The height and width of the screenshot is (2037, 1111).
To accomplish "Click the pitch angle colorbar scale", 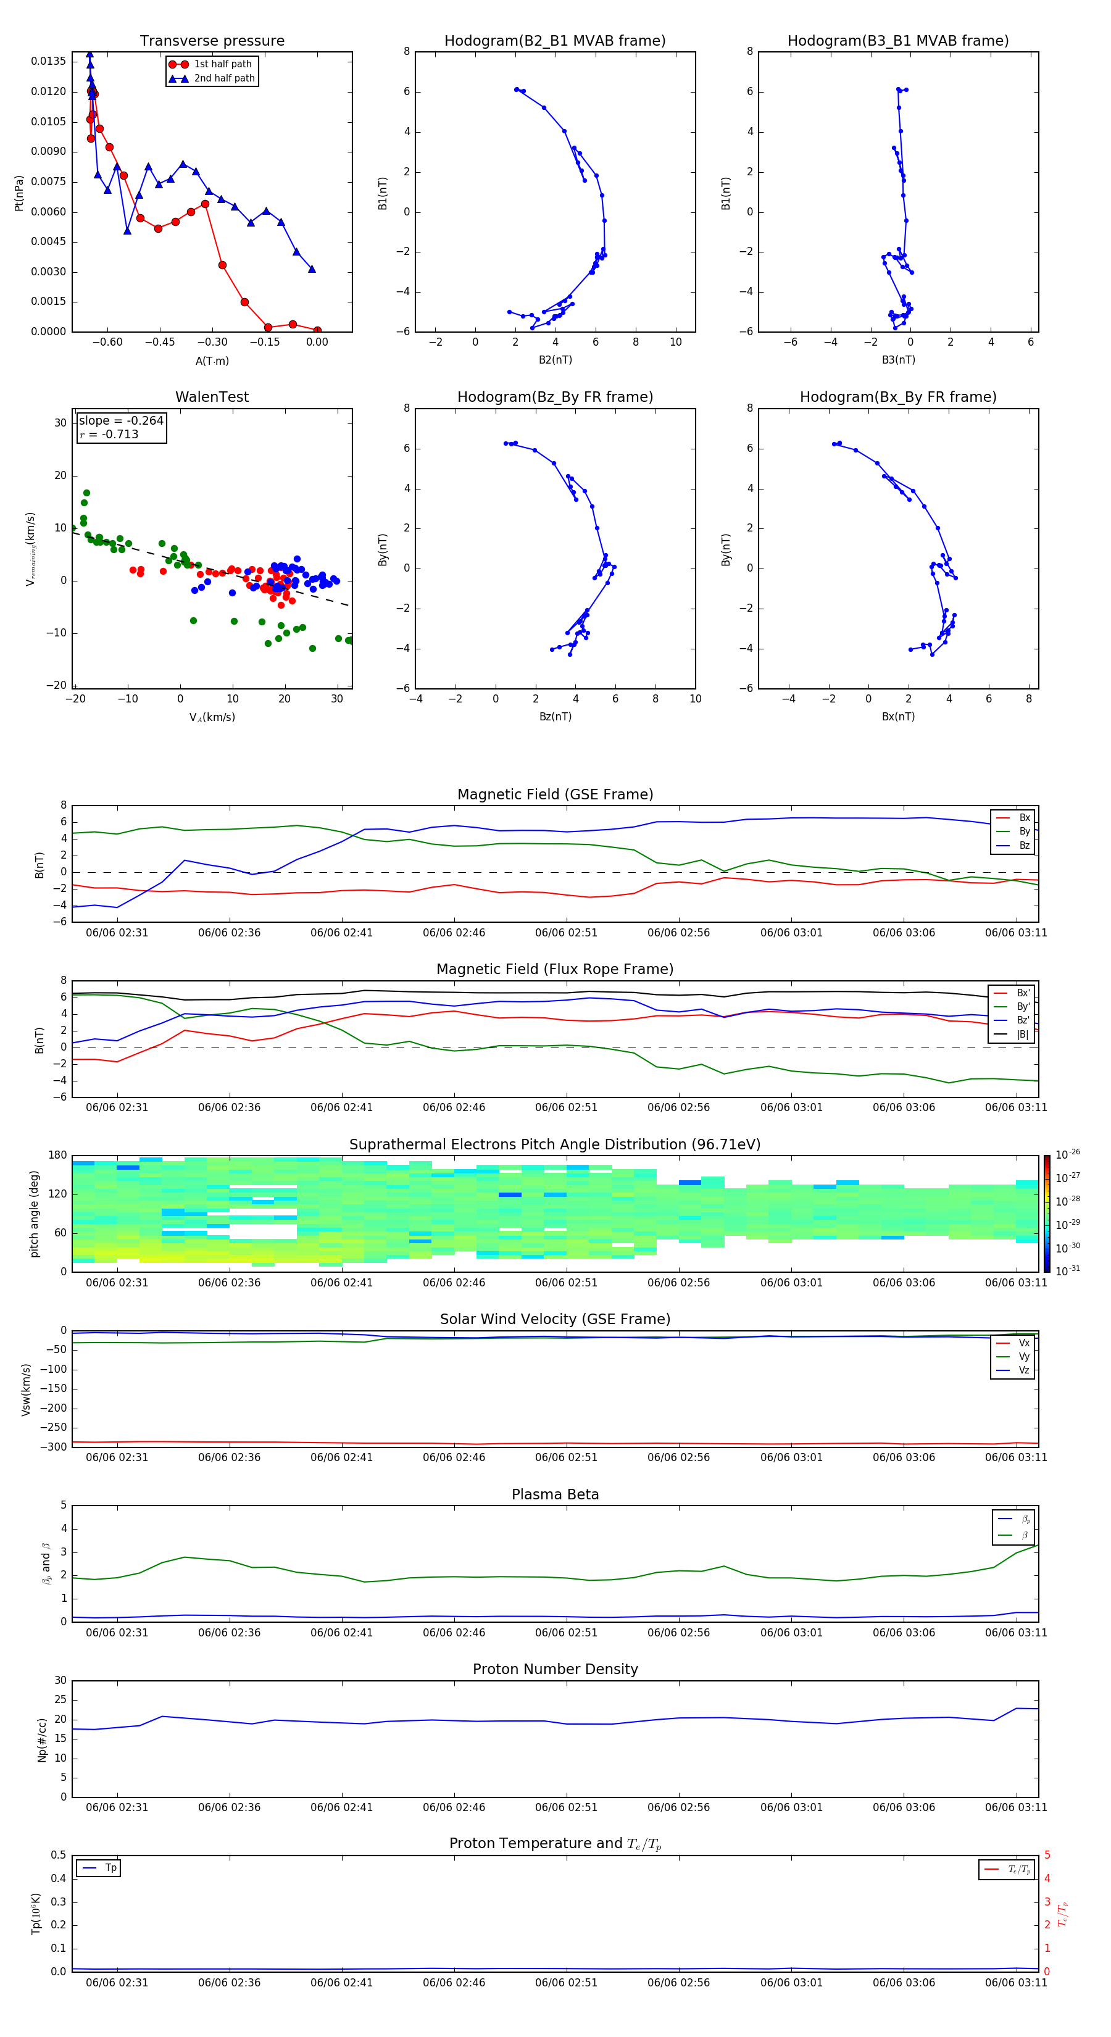I will point(1047,1213).
